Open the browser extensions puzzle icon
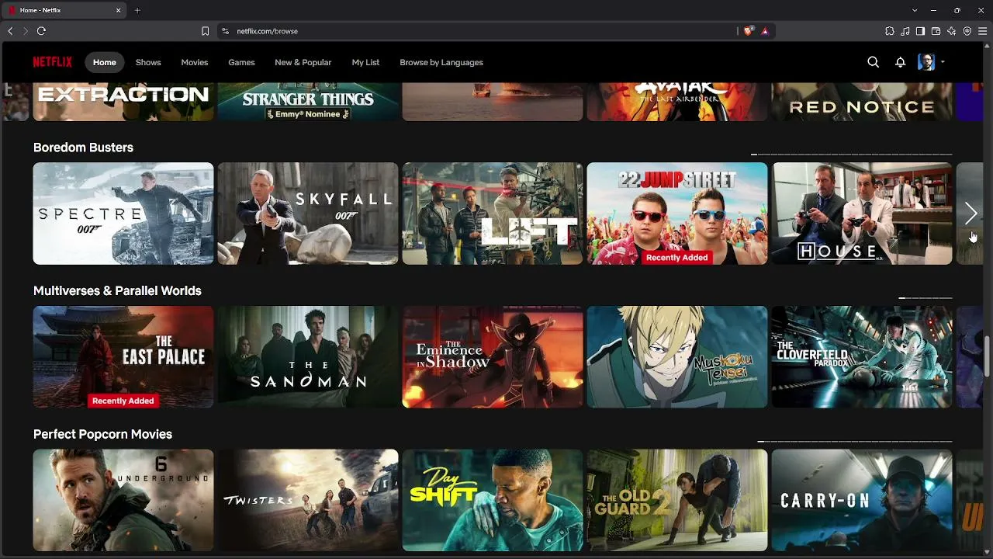Viewport: 993px width, 559px height. pyautogui.click(x=890, y=31)
